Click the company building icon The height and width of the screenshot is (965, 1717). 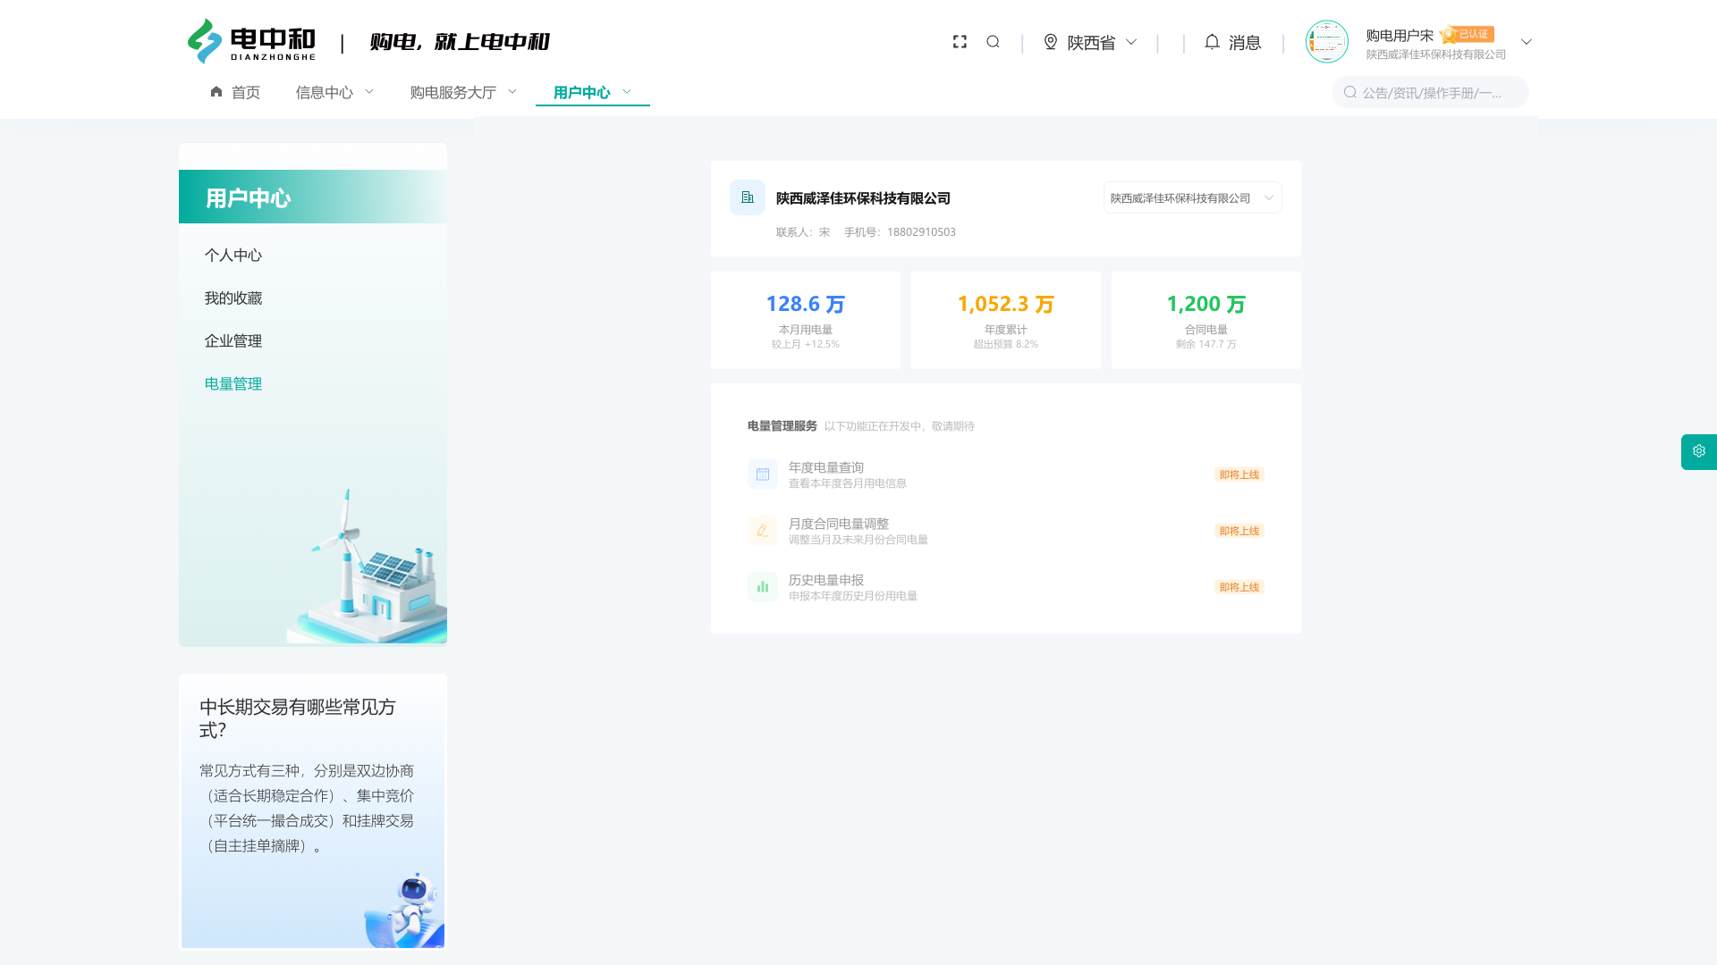tap(748, 197)
